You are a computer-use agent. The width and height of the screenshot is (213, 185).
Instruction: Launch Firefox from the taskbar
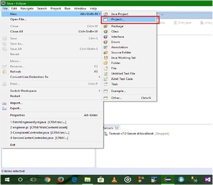(x=61, y=180)
